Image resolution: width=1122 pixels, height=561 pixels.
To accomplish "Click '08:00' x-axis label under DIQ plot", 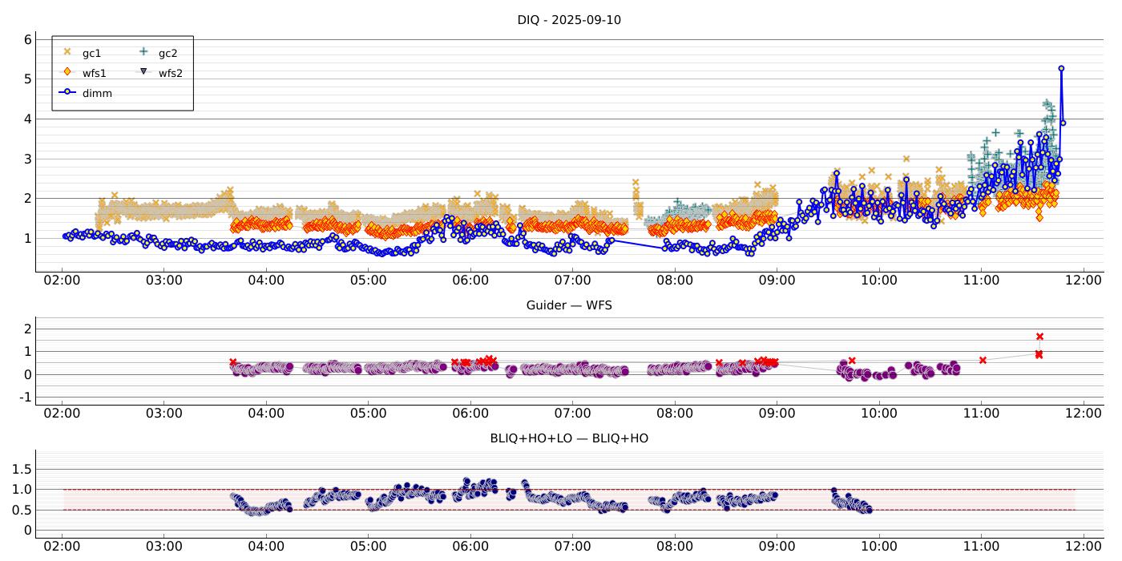I will coord(675,281).
